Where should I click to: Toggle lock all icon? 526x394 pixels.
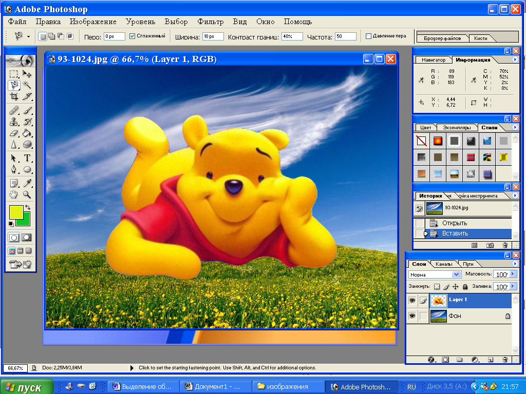[x=465, y=286]
